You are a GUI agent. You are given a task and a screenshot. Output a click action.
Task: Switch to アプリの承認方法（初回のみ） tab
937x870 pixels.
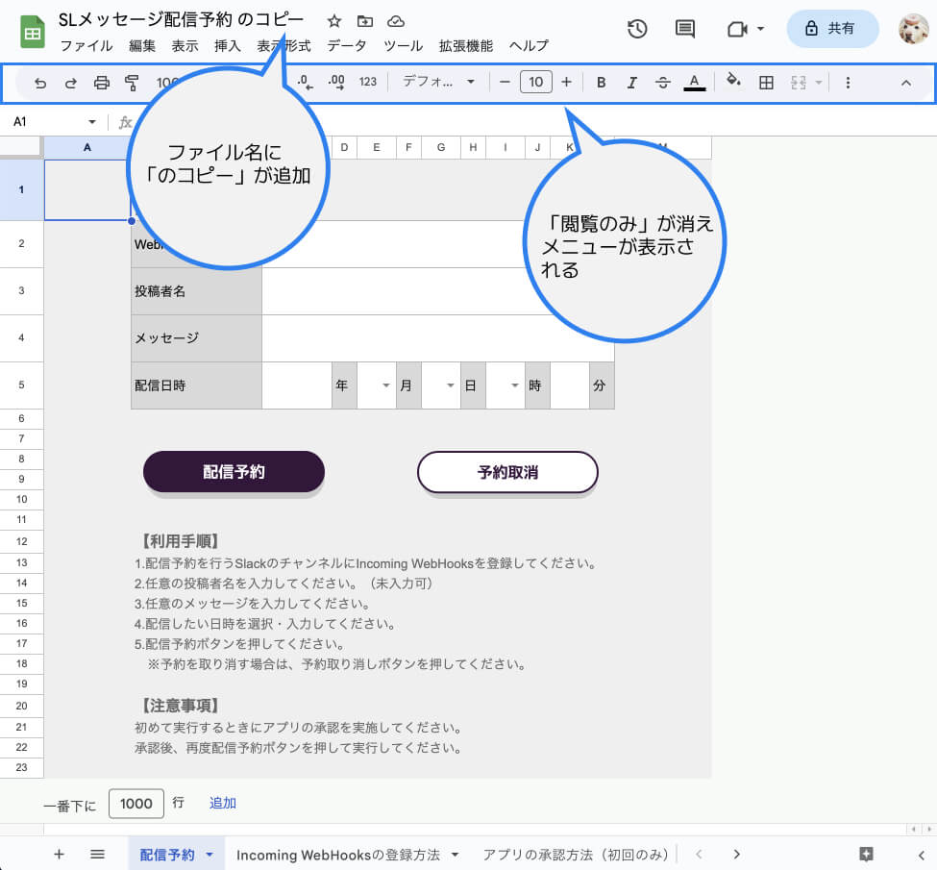(576, 855)
